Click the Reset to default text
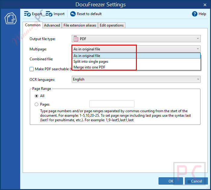Viewport: 211px width, 190px height. [x=89, y=14]
